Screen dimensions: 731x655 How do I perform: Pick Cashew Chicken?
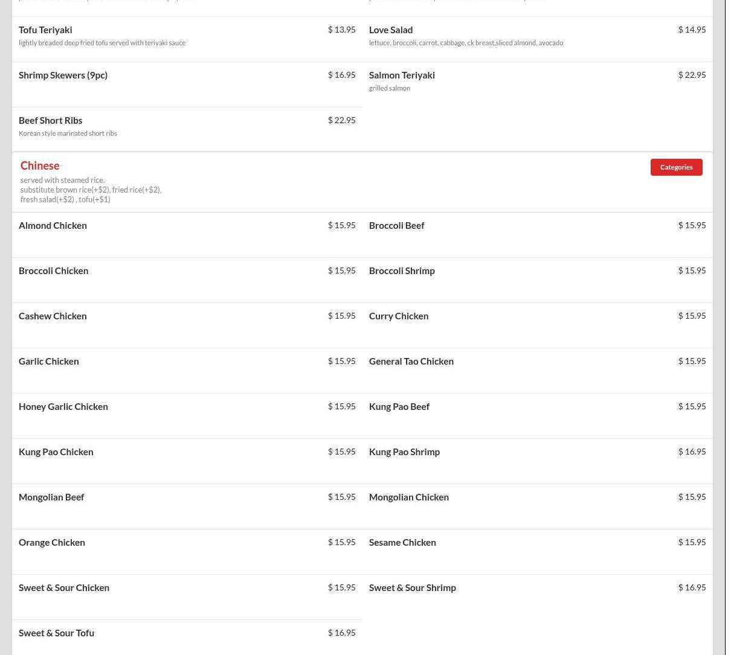click(x=53, y=316)
